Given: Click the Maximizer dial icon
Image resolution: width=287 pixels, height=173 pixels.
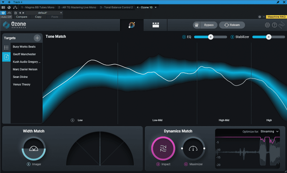Looking at the screenshot, I should click(193, 149).
